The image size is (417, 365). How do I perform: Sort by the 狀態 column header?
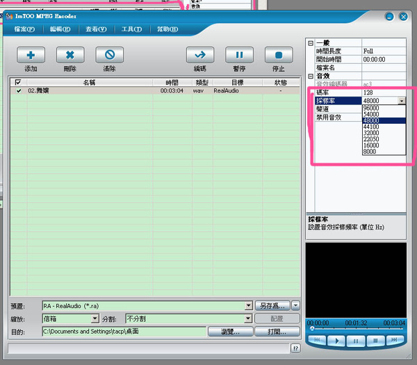click(281, 83)
